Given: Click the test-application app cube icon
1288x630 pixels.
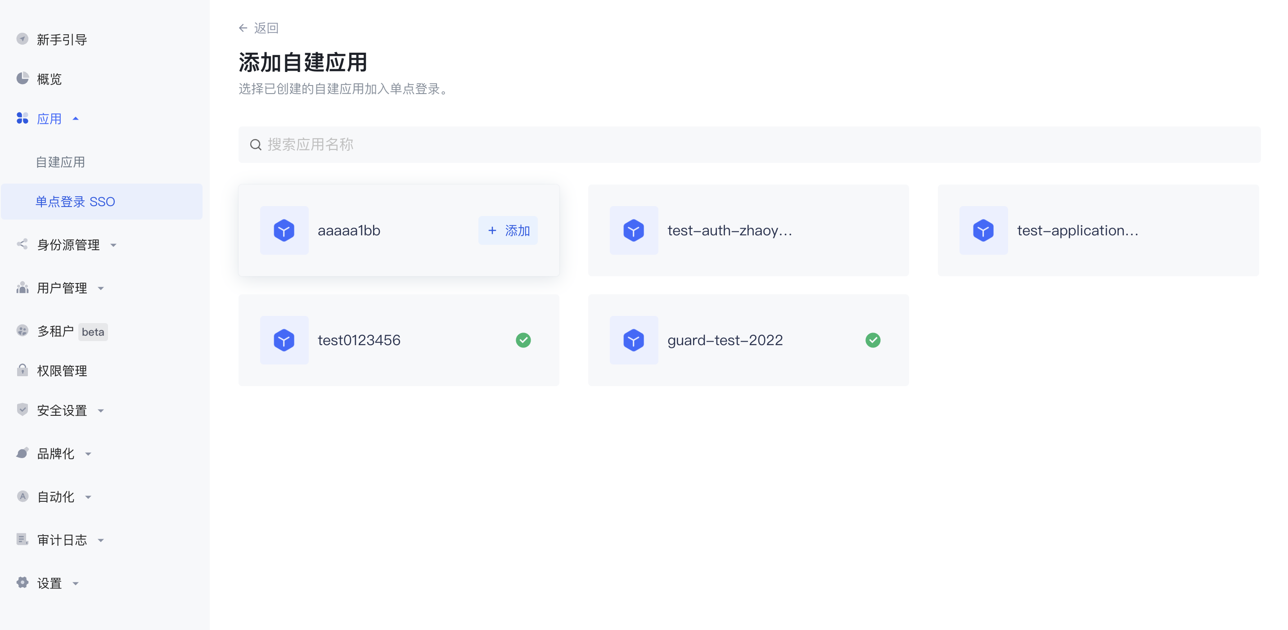Looking at the screenshot, I should (x=983, y=230).
